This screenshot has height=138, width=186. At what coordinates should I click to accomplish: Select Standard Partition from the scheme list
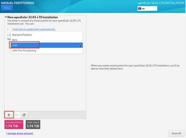pos(47,35)
